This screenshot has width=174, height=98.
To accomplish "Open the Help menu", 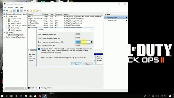I will (x=21, y=7).
